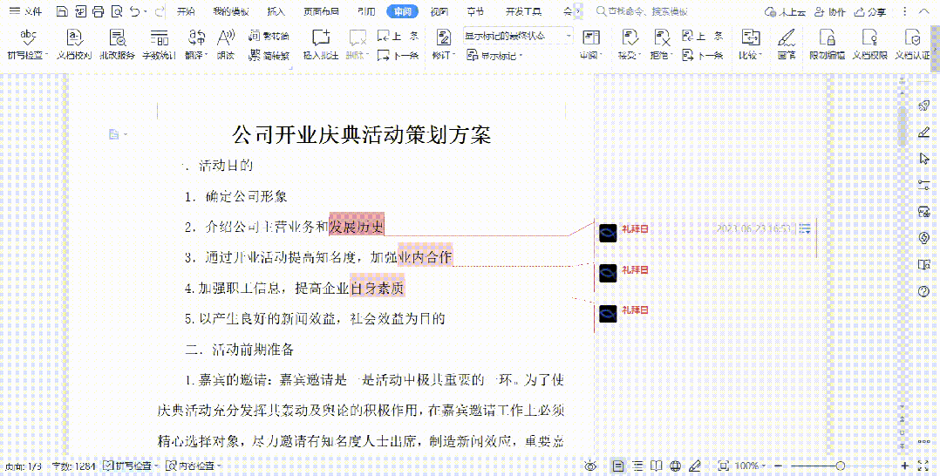Screen dimensions: 940x476
Task: Insert a new comment with 插入批注
Action: click(321, 45)
